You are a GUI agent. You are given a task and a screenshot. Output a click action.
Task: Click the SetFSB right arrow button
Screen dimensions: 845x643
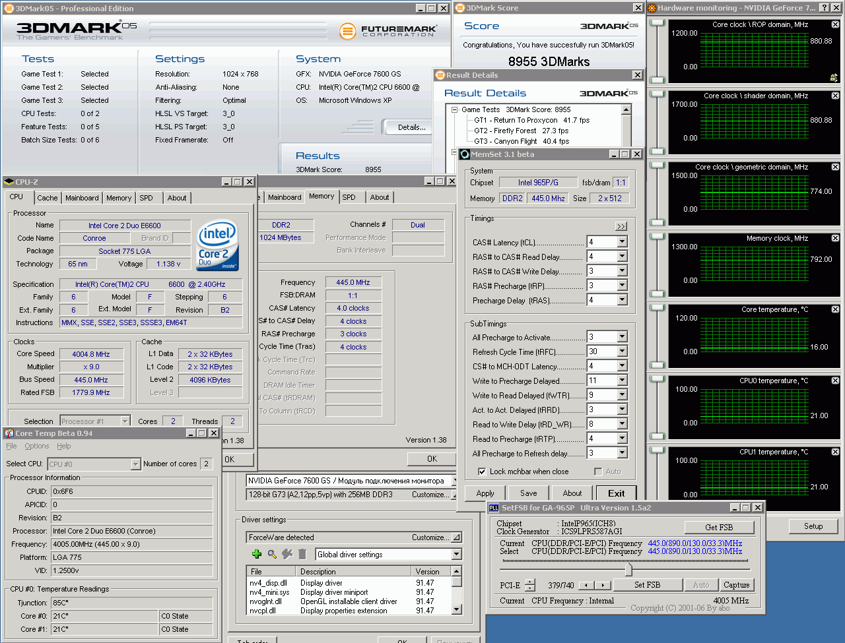[x=603, y=585]
